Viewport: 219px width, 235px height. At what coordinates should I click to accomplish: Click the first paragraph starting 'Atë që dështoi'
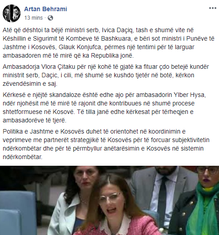coord(108,43)
